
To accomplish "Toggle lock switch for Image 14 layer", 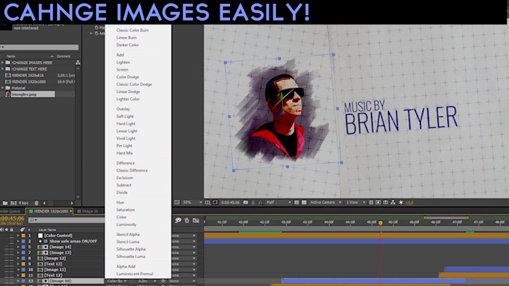I will click(12, 247).
